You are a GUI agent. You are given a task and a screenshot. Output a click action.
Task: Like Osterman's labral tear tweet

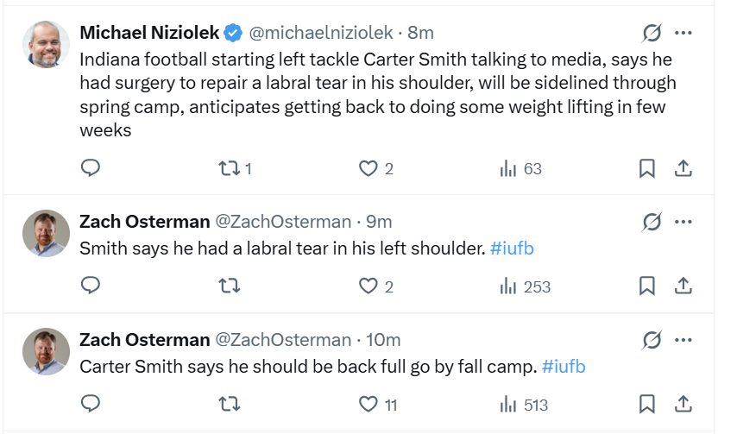pos(368,286)
